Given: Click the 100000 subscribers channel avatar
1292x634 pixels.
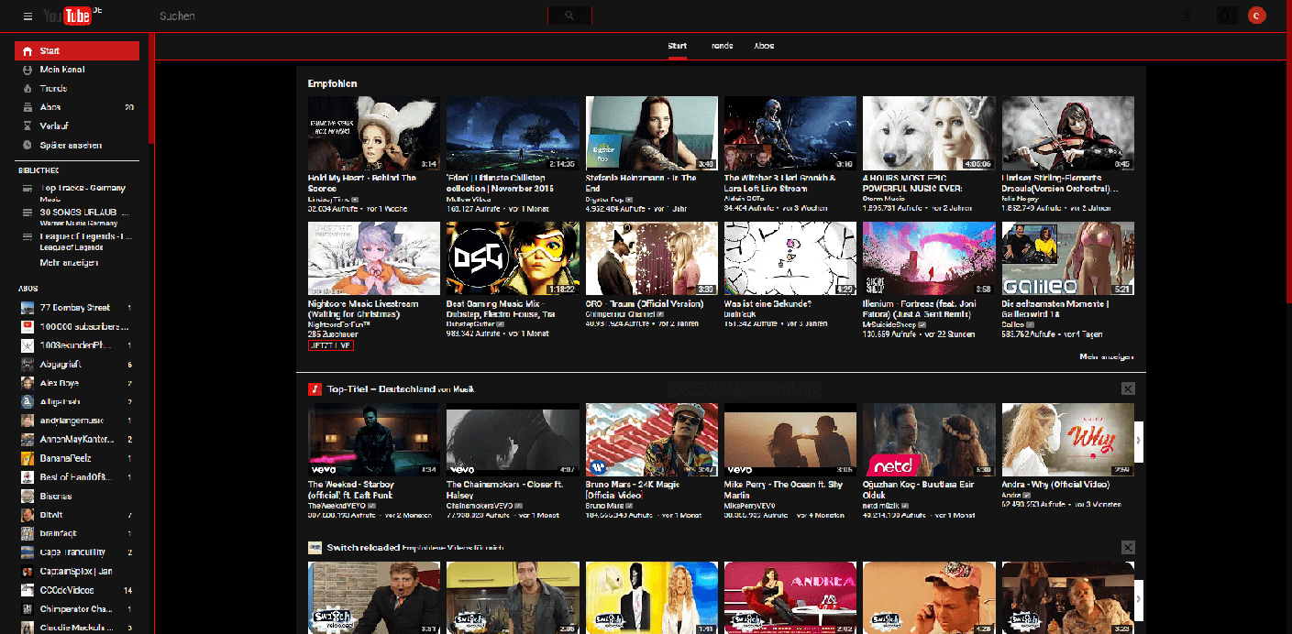Looking at the screenshot, I should pos(28,326).
